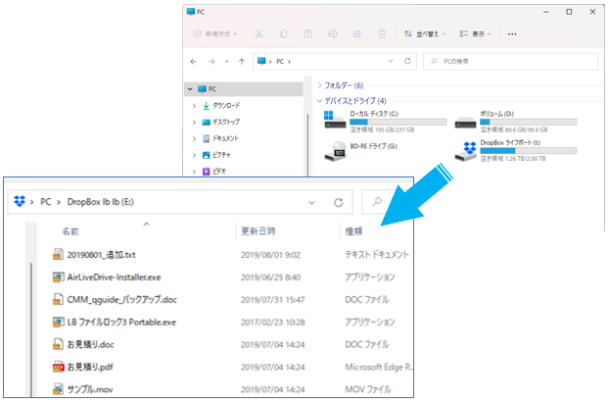Viewport: 608px width, 402px height.
Task: Click the MOV ファイル type cell
Action: tap(368, 389)
